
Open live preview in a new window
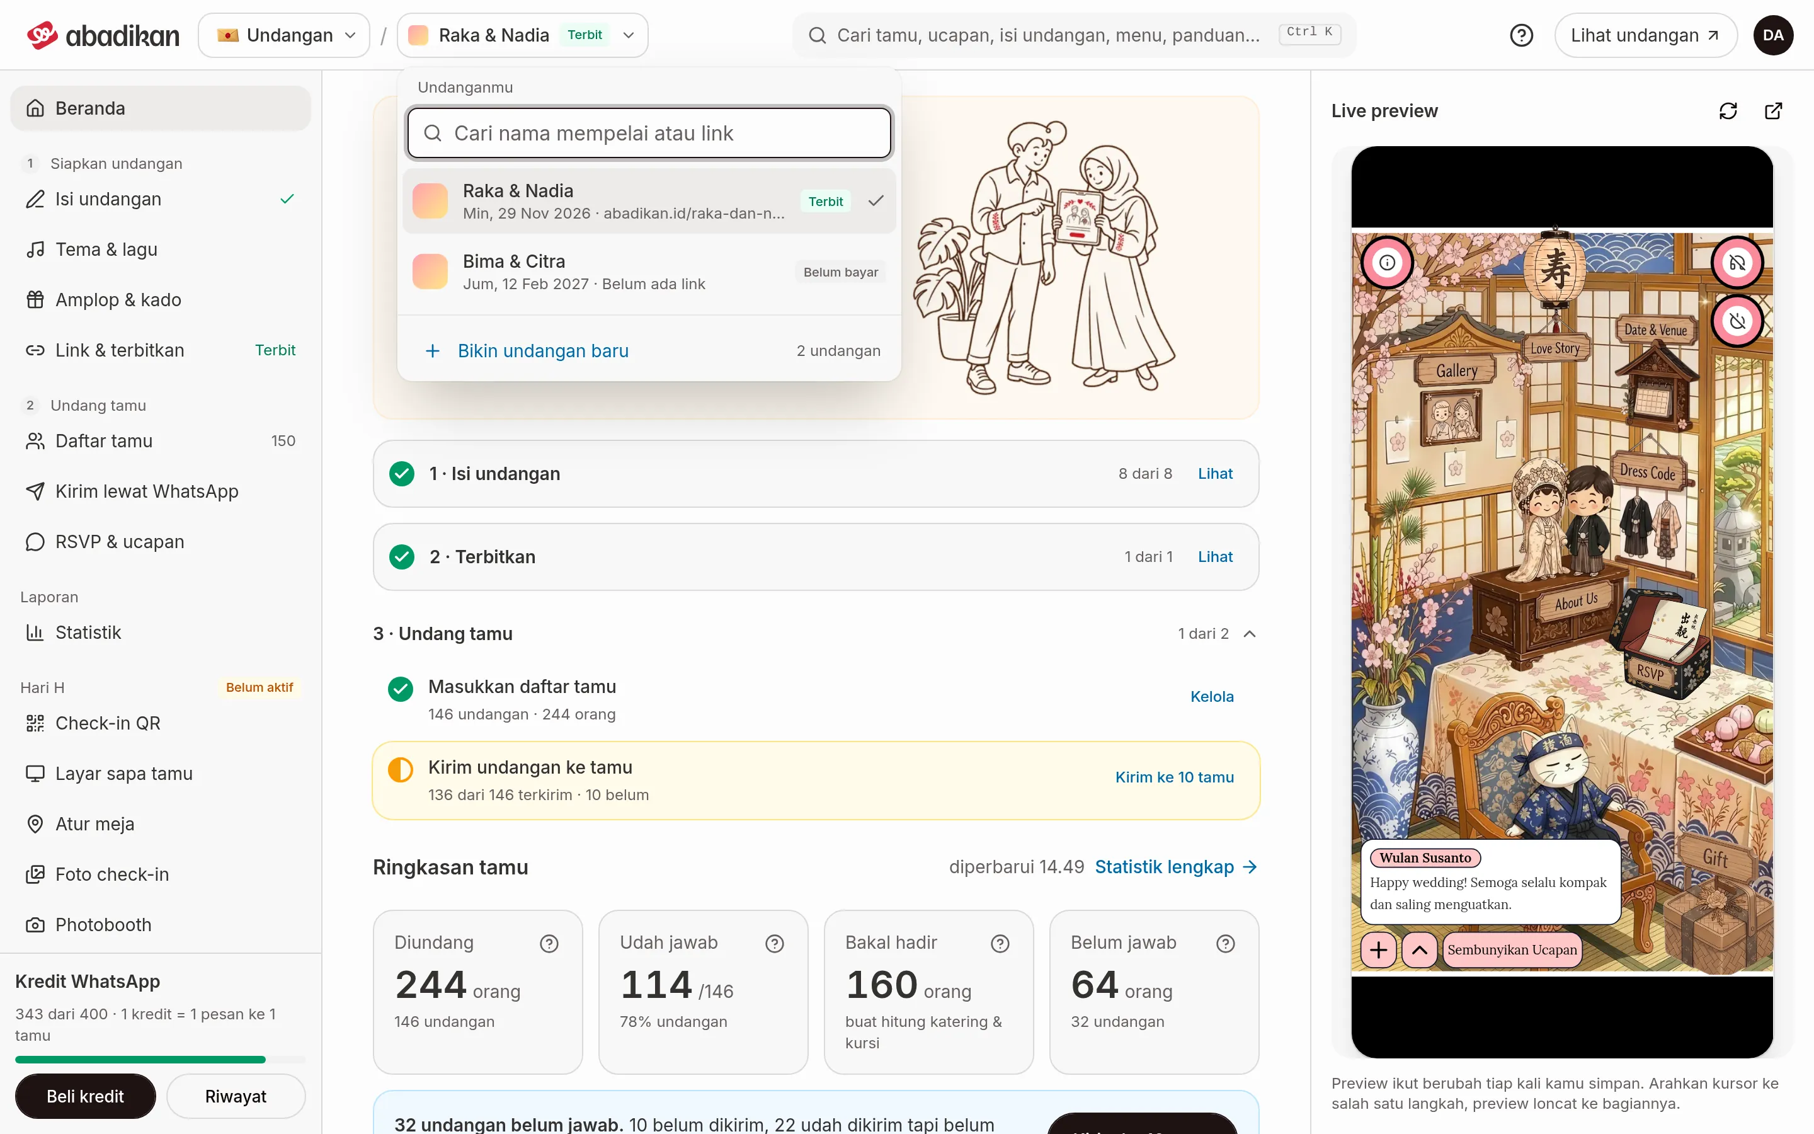point(1773,111)
